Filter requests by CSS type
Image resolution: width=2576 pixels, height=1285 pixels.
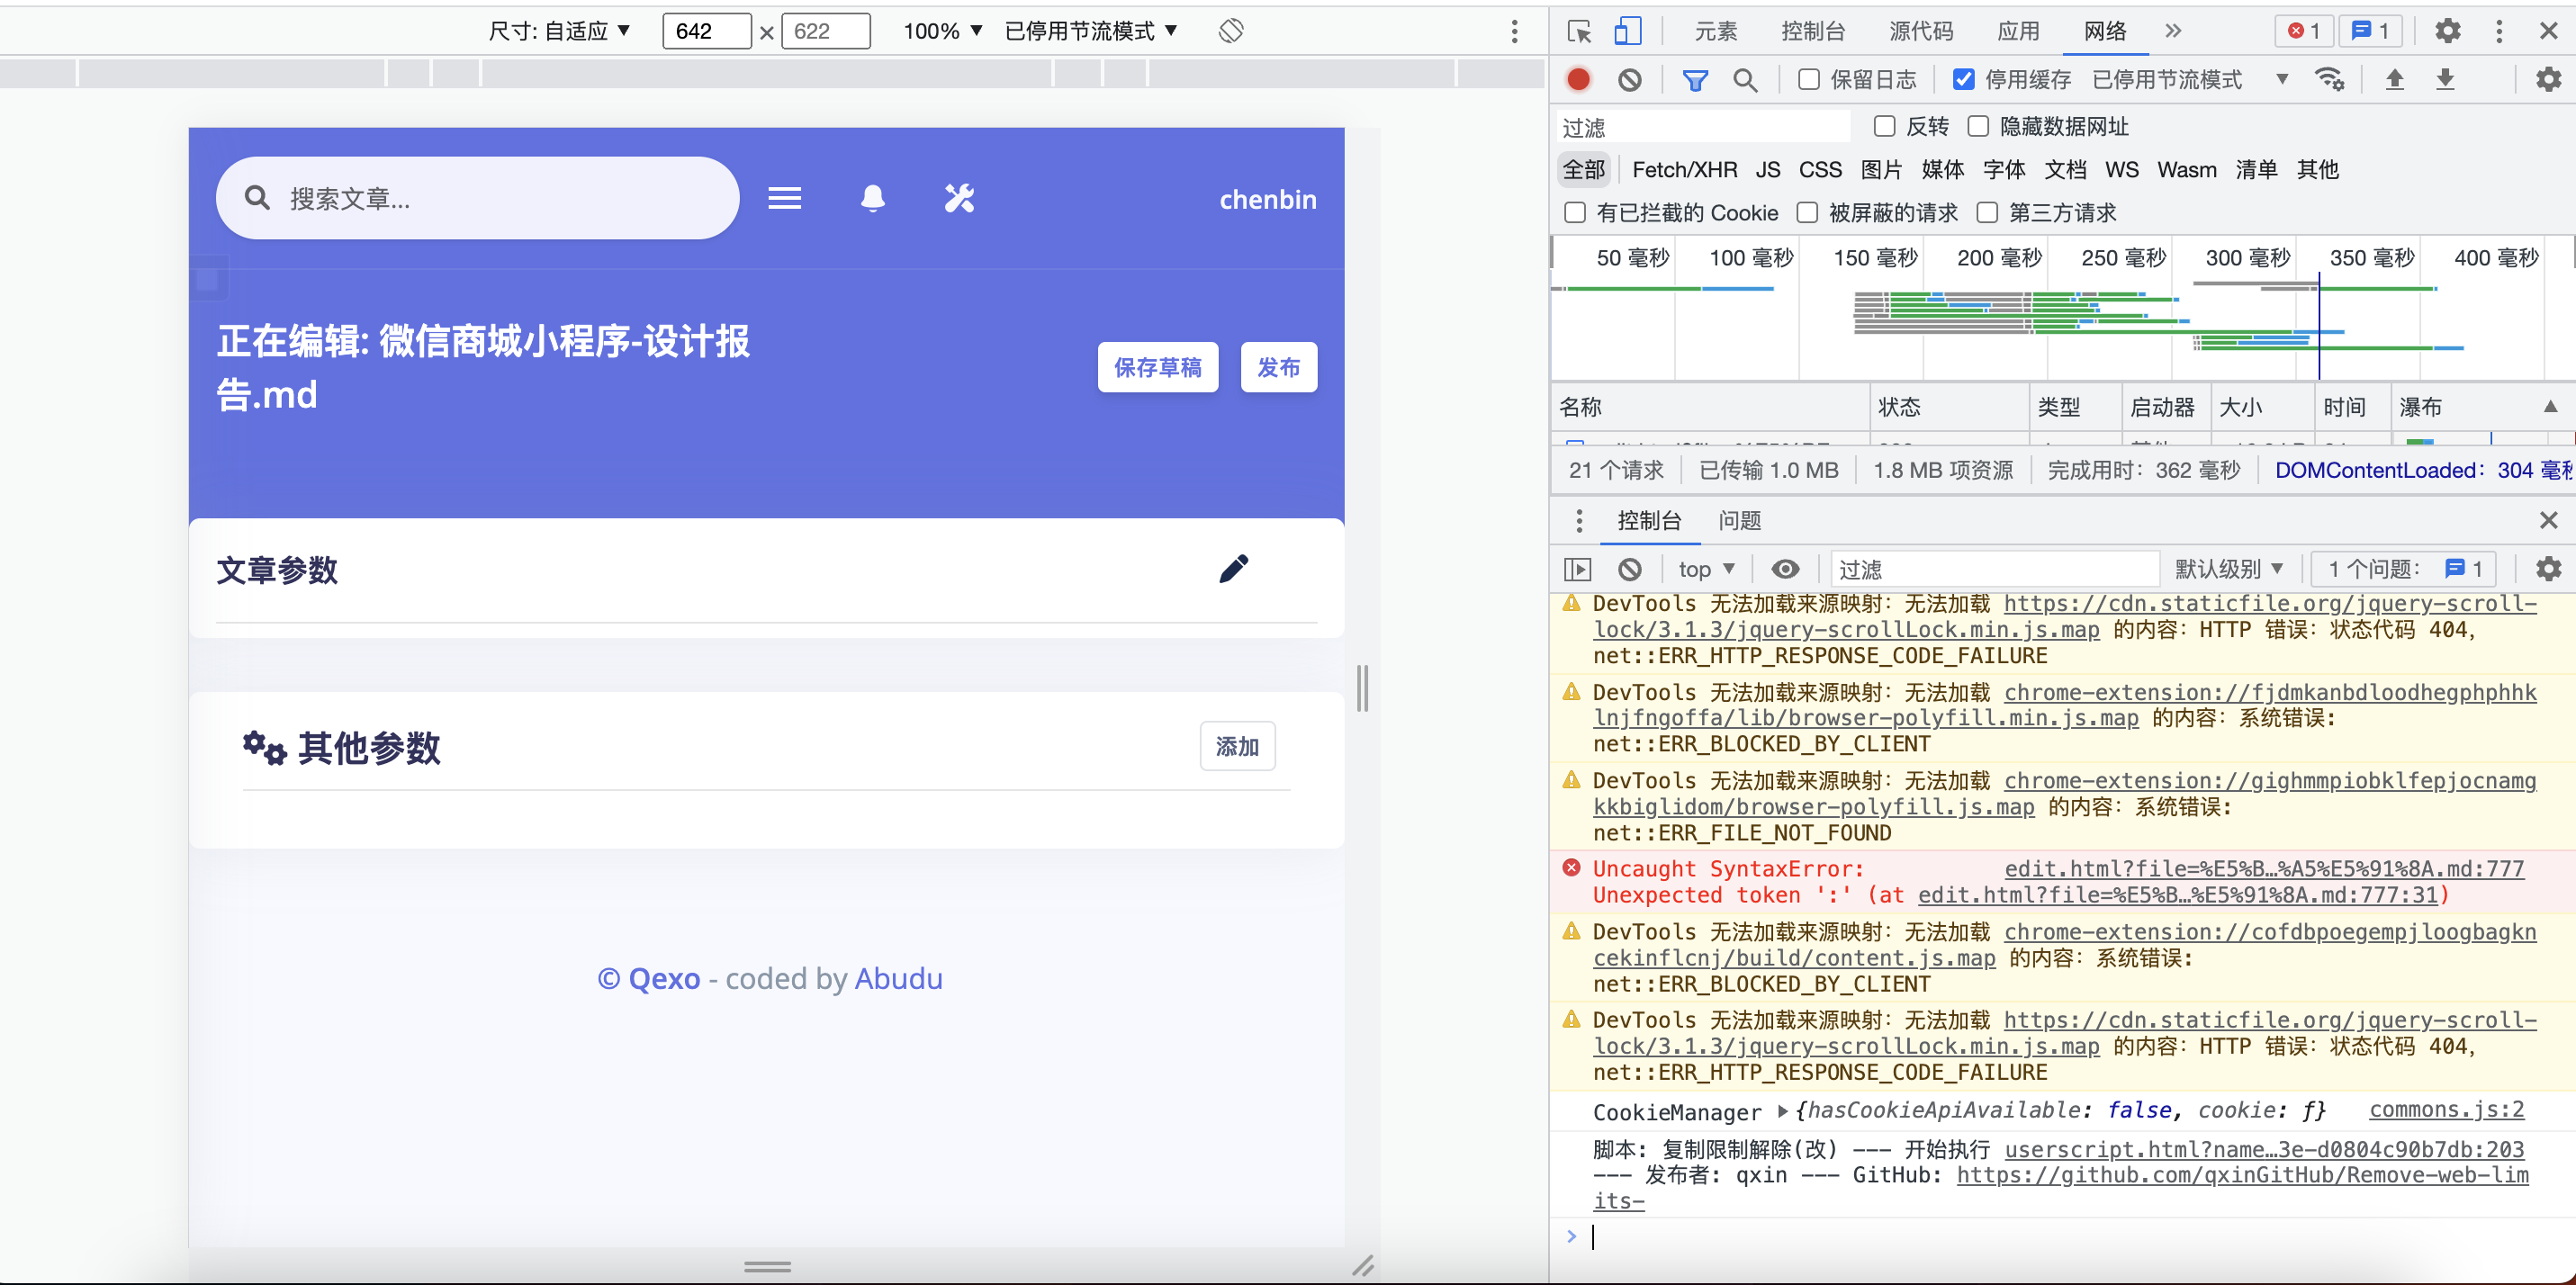[1819, 169]
